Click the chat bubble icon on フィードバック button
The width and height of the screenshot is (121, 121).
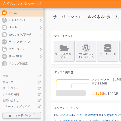coord(10,116)
